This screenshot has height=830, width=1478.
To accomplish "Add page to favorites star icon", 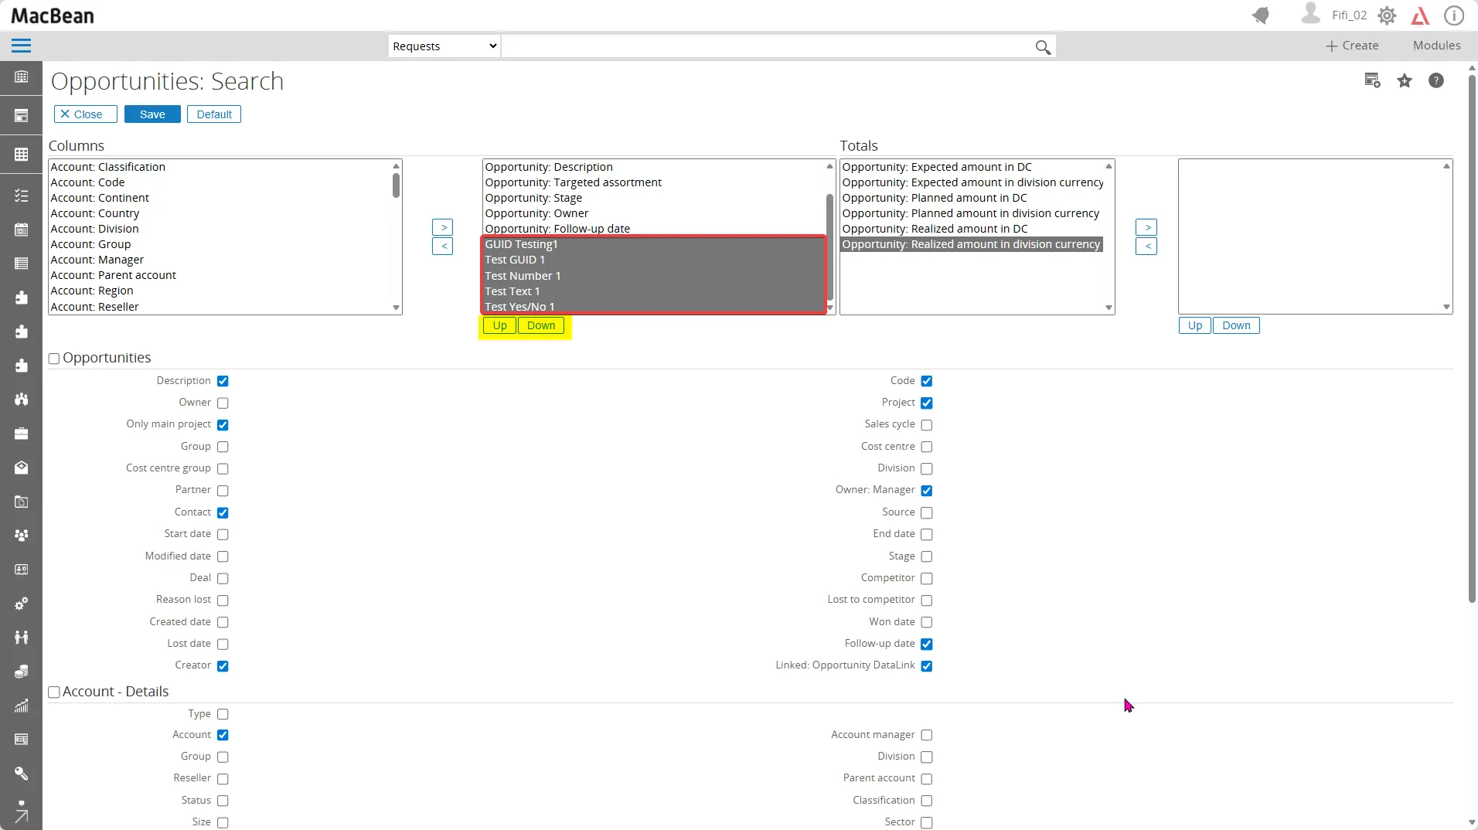I will click(1405, 81).
